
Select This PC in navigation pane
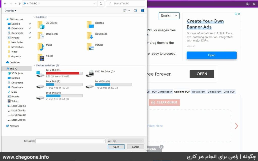(x=16, y=69)
